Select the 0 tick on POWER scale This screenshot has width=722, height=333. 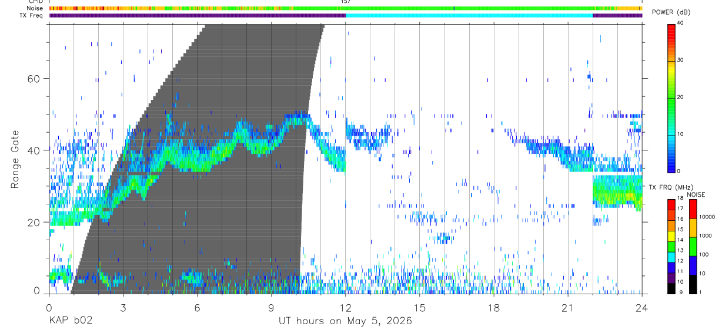coord(679,171)
